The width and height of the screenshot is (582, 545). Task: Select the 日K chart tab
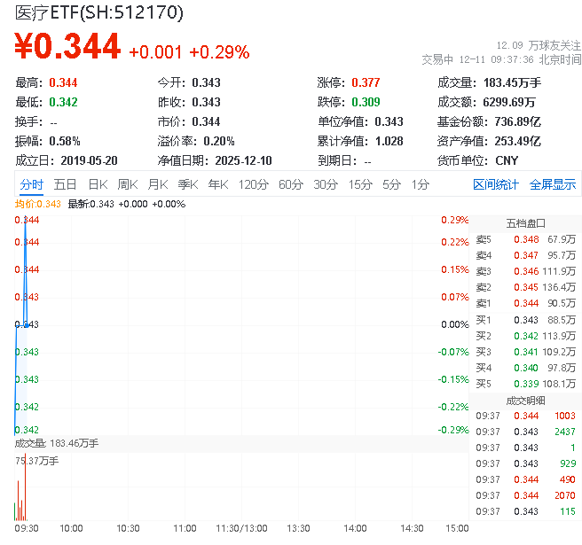tap(98, 184)
